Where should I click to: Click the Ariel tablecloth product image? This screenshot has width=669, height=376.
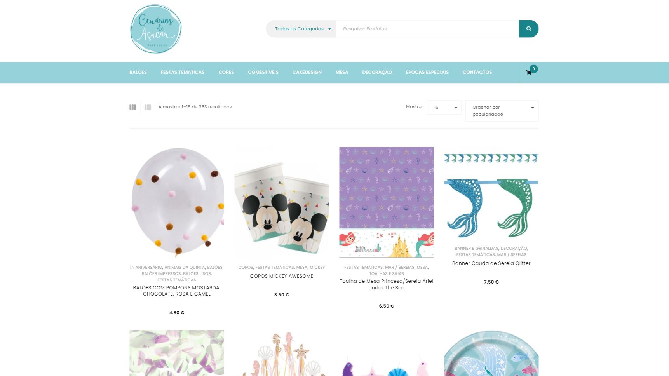387,202
